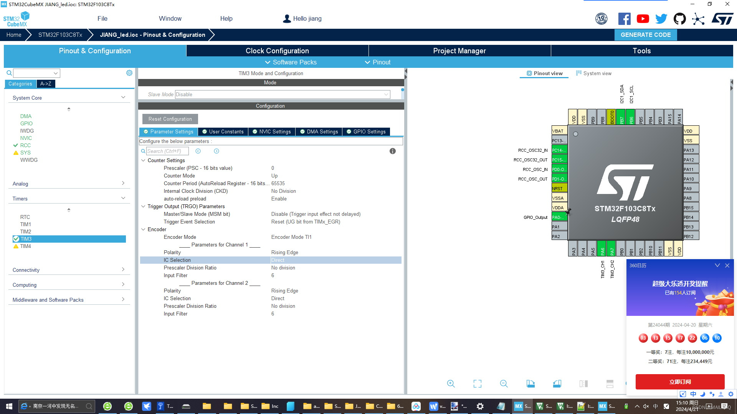Click the zoom in icon on pinout canvas
The image size is (737, 414).
point(451,383)
